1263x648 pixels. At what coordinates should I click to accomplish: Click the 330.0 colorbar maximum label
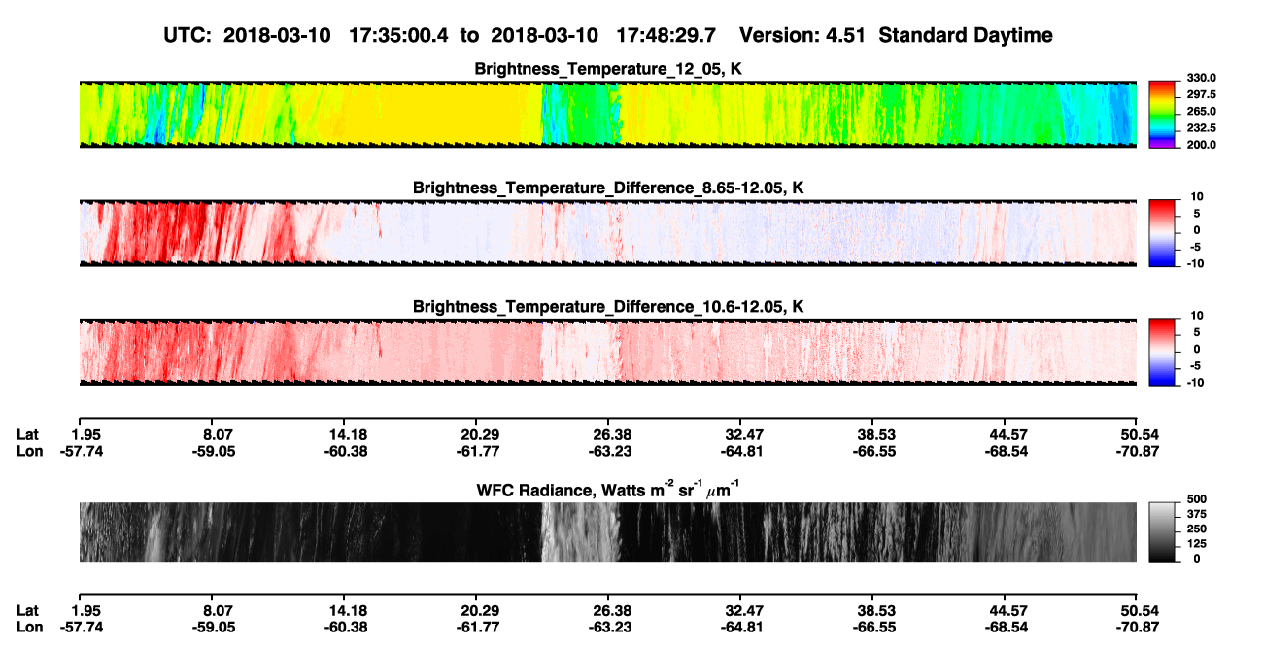1201,79
